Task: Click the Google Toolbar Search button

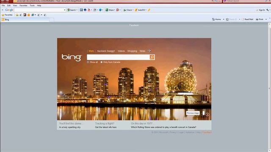Action: point(72,10)
